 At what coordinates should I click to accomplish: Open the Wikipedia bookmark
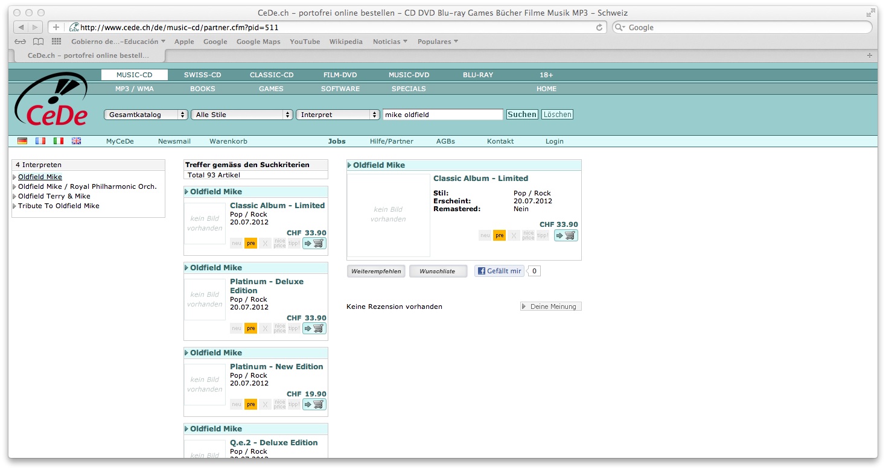pos(346,42)
